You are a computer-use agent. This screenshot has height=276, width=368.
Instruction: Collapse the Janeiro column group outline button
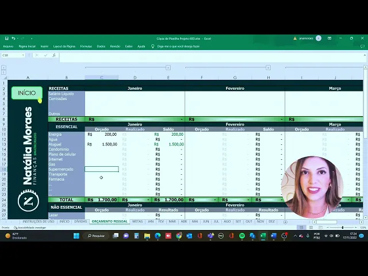click(168, 68)
